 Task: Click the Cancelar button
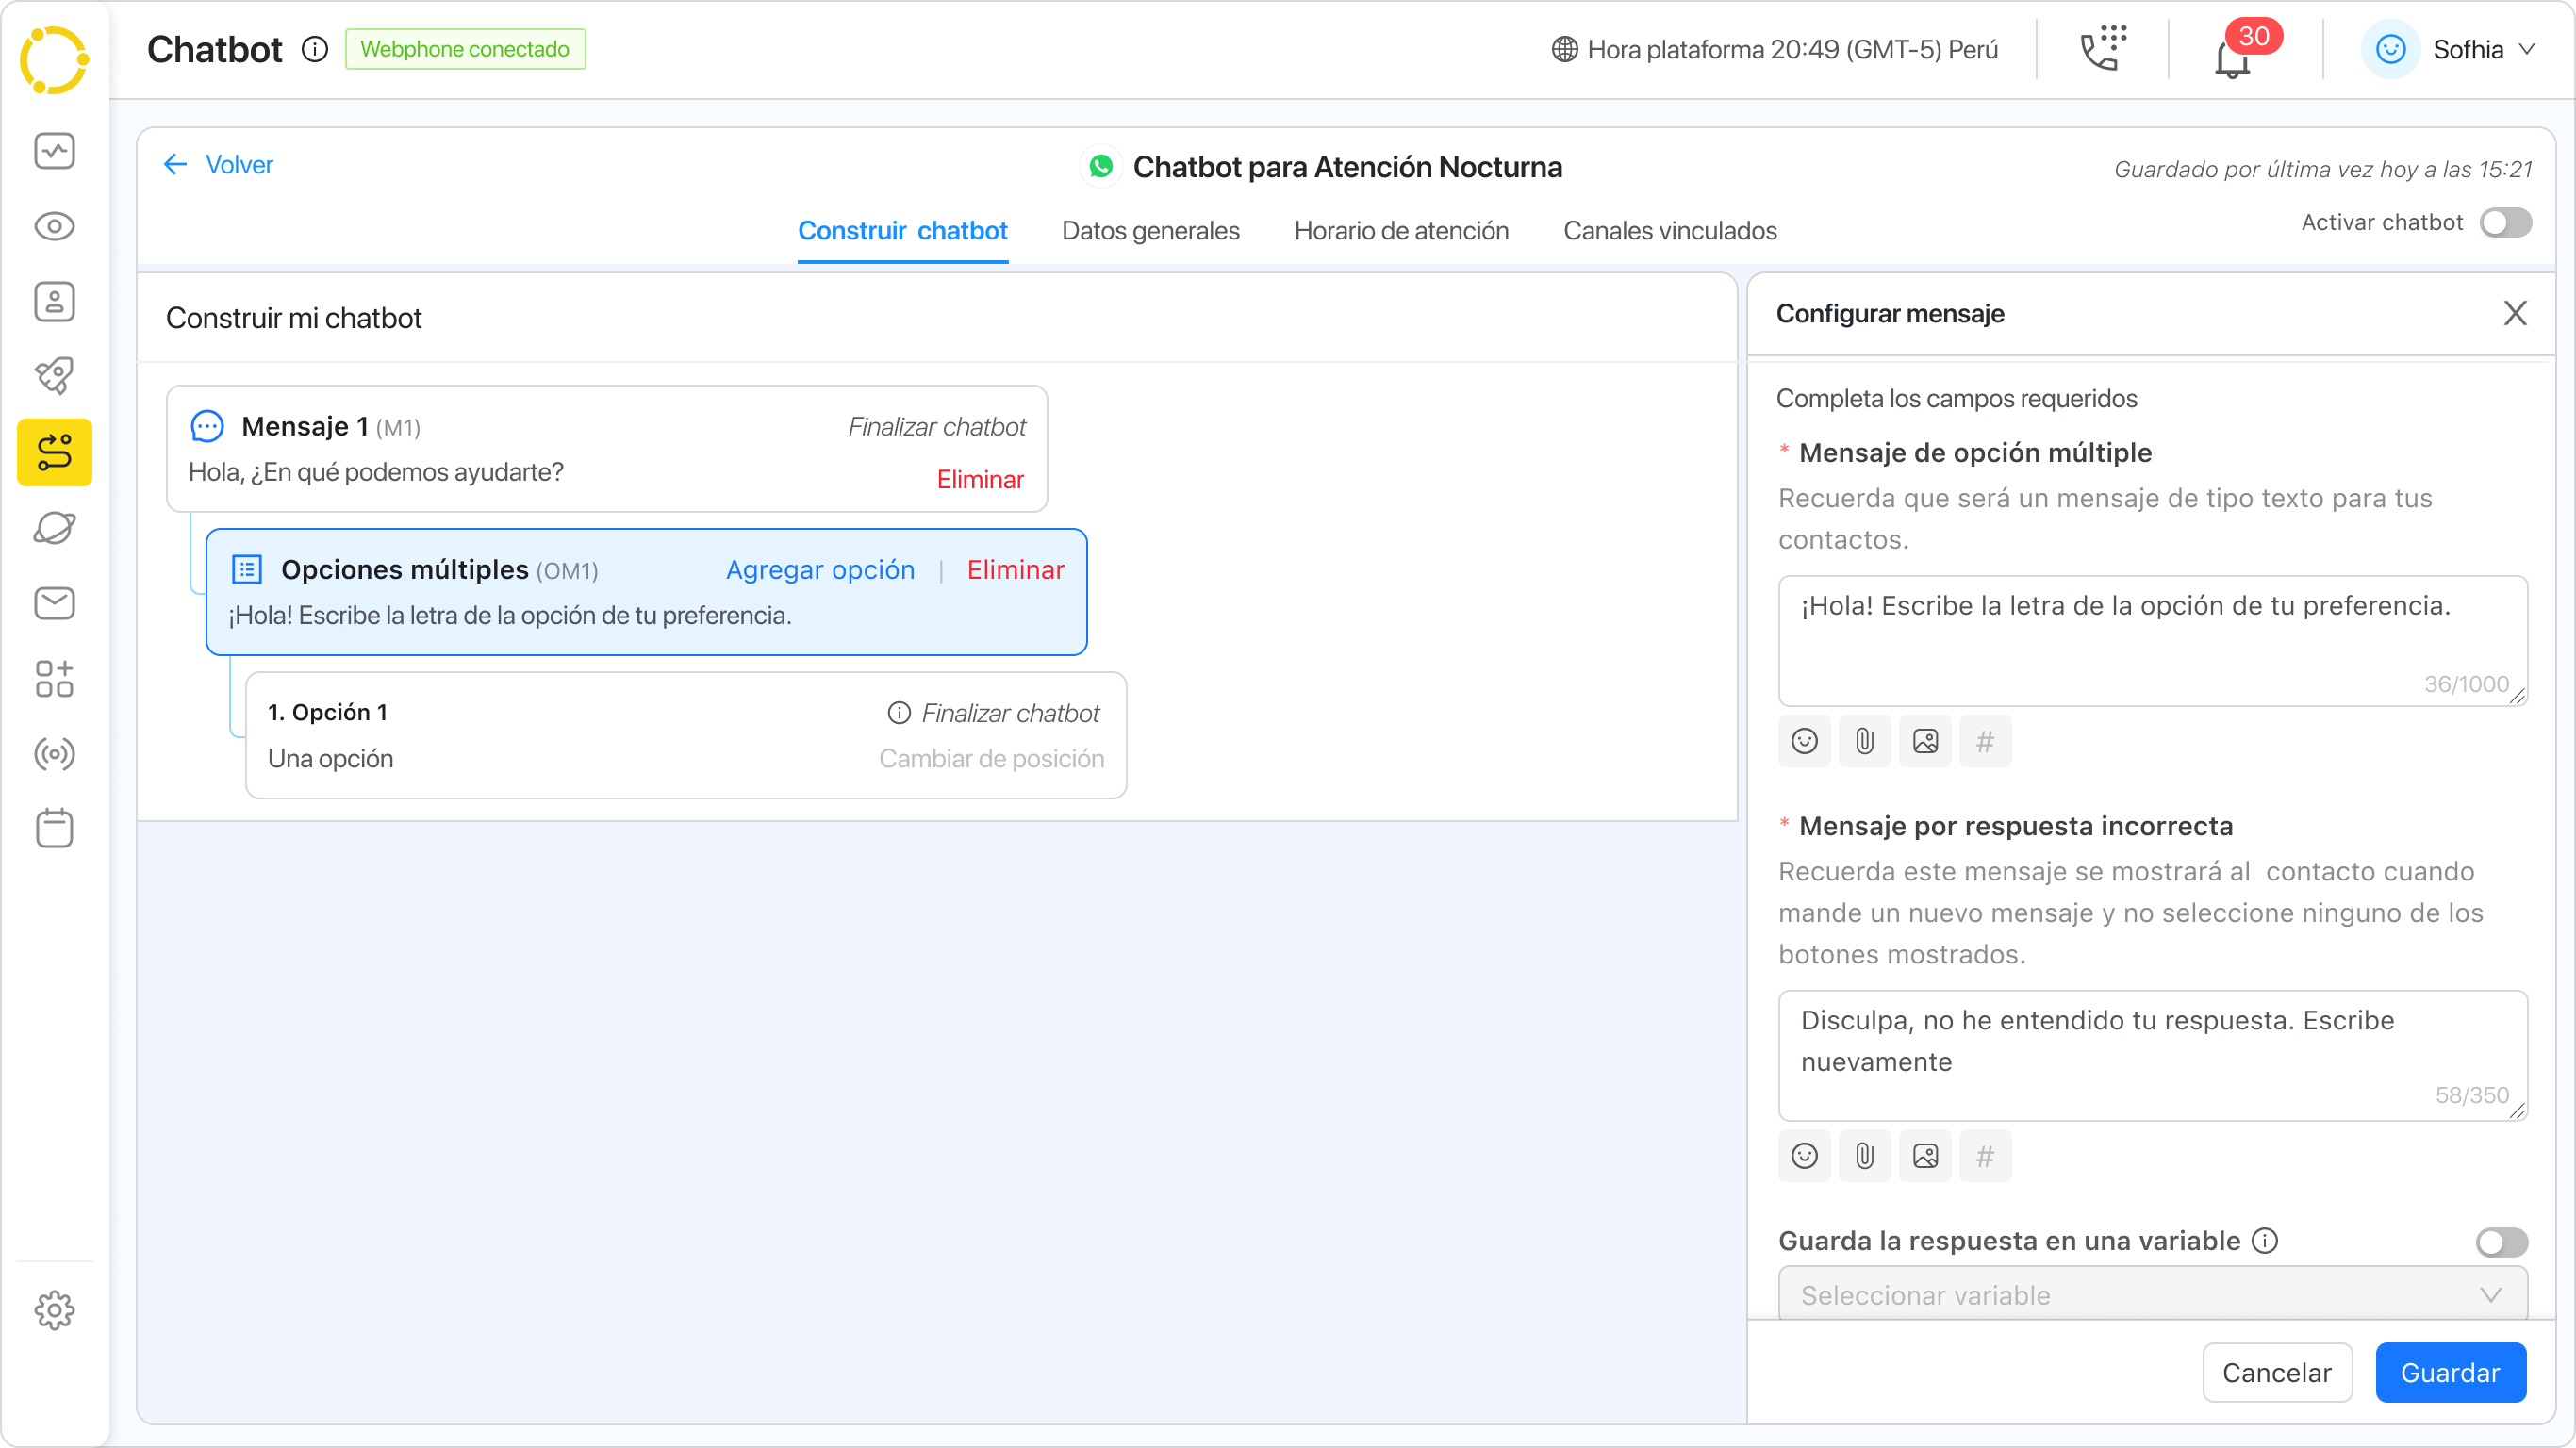(2277, 1373)
